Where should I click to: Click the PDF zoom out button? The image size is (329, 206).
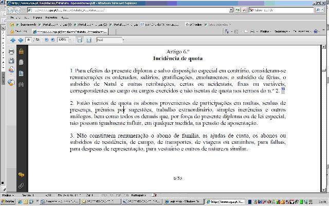pyautogui.click(x=46, y=40)
